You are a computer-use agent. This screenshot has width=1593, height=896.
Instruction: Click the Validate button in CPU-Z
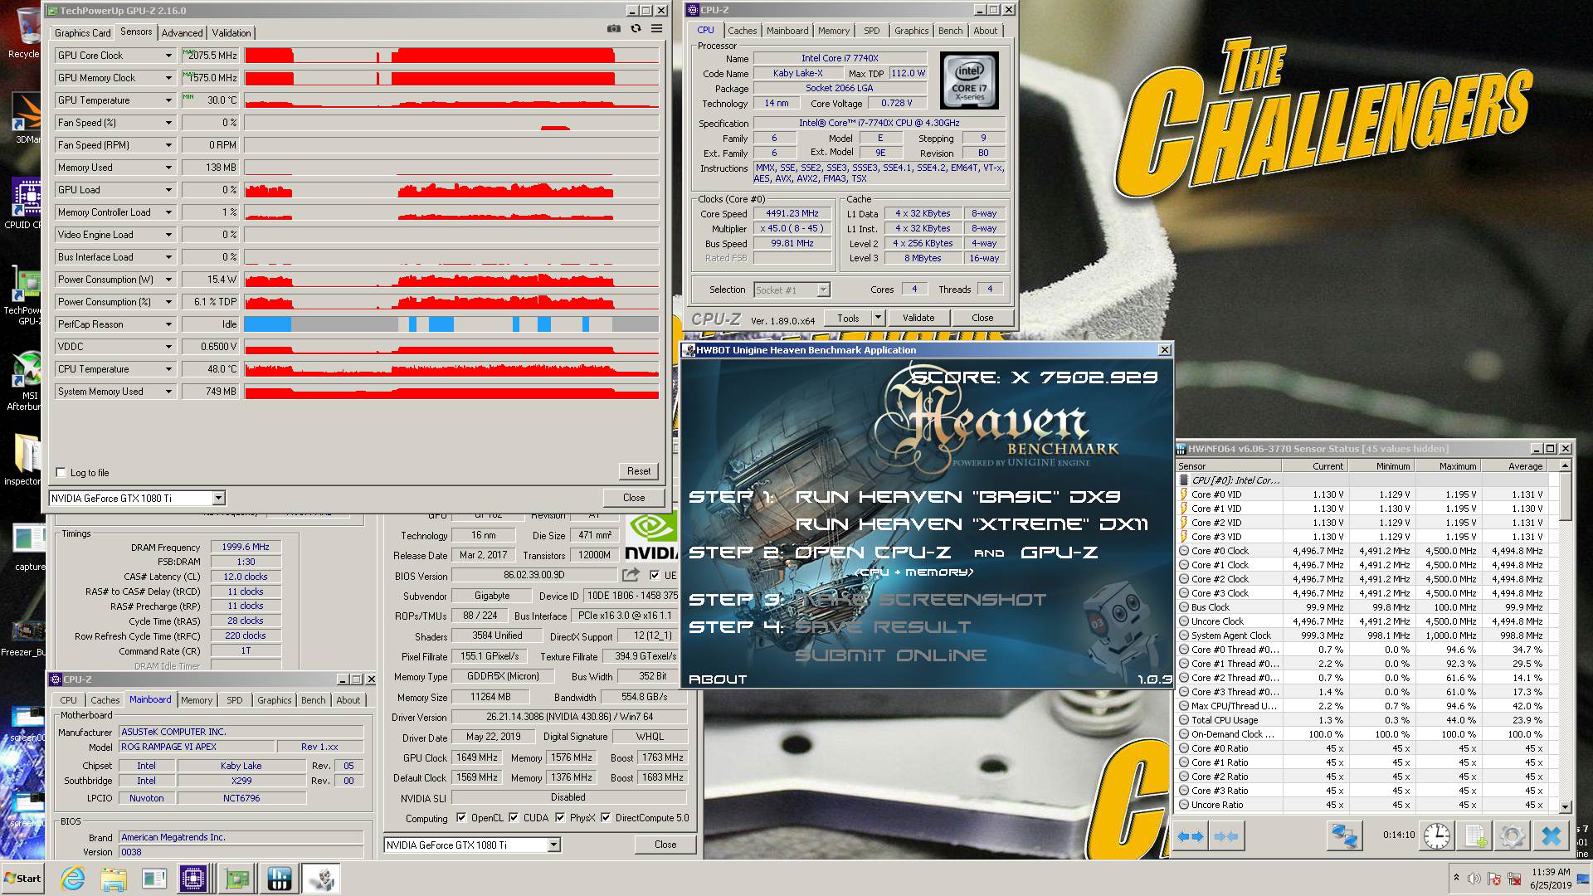pos(918,318)
